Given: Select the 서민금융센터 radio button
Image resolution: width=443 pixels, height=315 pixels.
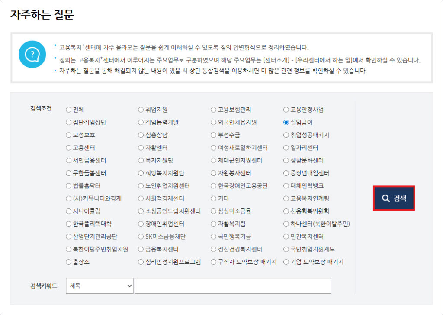Looking at the screenshot, I should [x=68, y=160].
